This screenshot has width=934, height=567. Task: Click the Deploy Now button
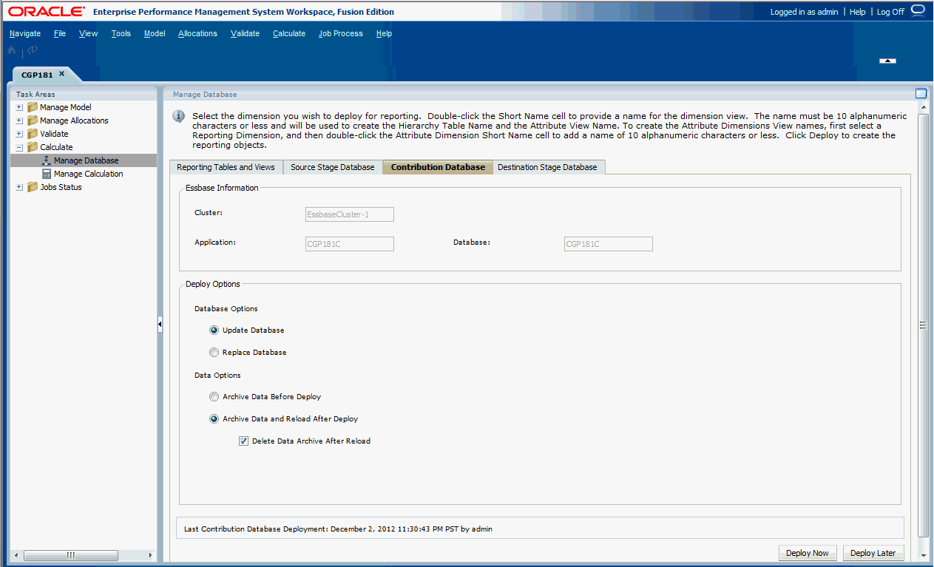808,553
